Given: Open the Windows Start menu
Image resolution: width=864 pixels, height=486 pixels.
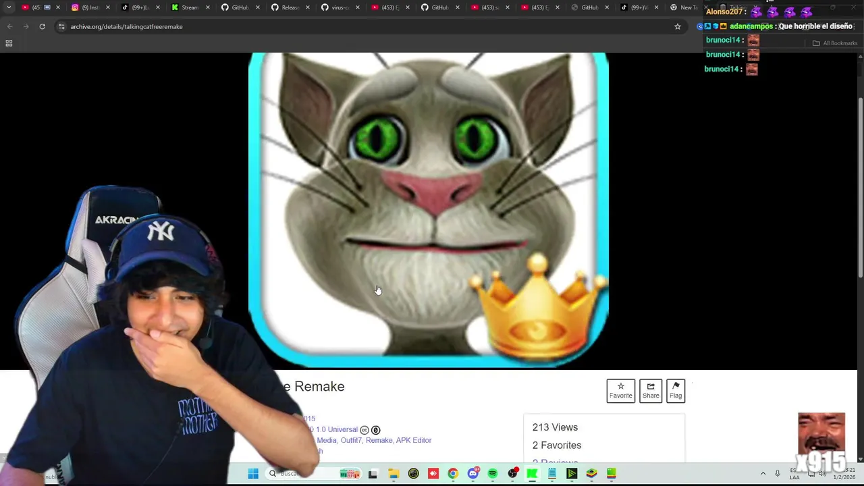Looking at the screenshot, I should coord(253,474).
